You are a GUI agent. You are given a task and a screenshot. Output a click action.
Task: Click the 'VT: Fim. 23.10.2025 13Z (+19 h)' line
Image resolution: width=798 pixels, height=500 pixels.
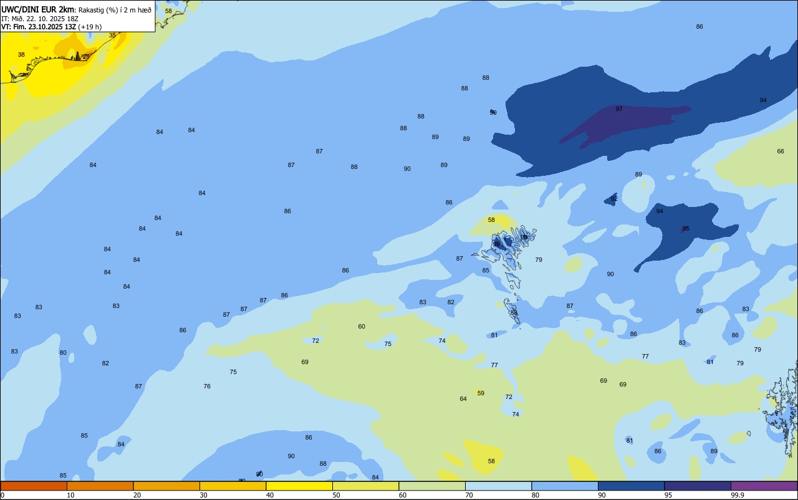51,27
